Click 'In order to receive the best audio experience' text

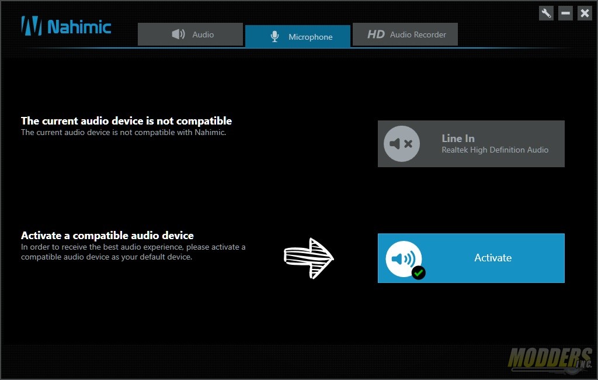[x=133, y=252]
